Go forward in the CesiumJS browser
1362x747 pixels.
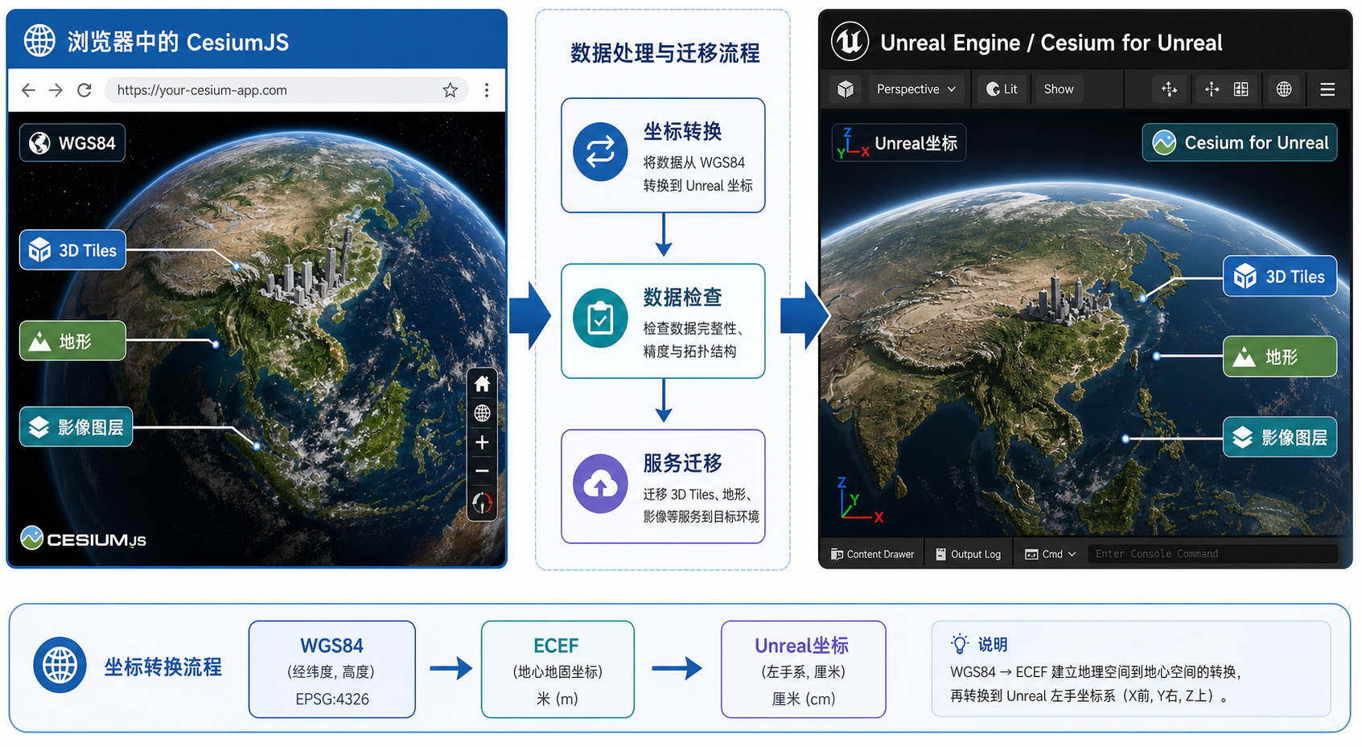click(56, 90)
